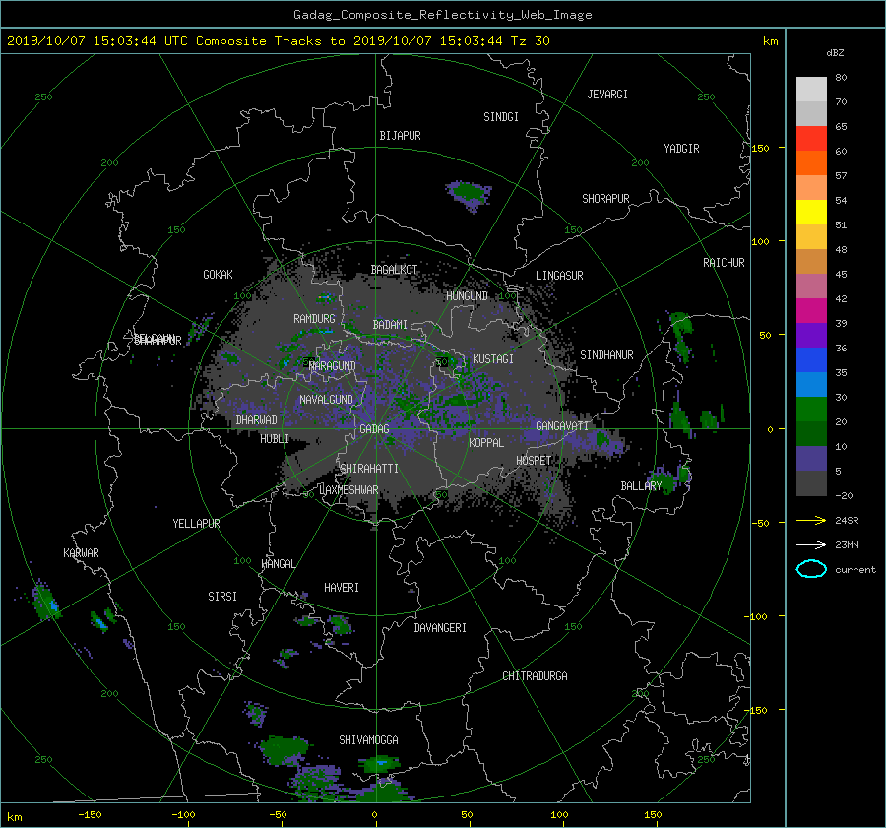Click the HANGAL label
Image resolution: width=886 pixels, height=828 pixels.
pos(278,564)
